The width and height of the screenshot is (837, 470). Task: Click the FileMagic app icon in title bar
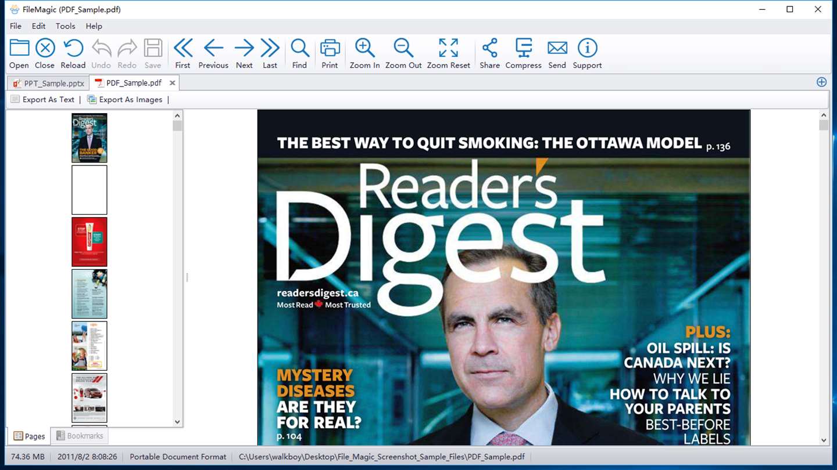click(15, 9)
